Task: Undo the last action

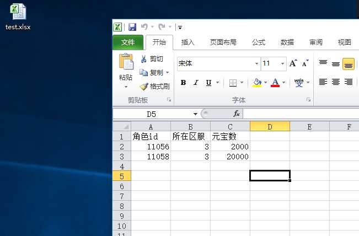Action: click(x=144, y=27)
